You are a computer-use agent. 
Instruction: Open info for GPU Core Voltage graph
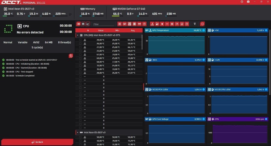(x=204, y=119)
